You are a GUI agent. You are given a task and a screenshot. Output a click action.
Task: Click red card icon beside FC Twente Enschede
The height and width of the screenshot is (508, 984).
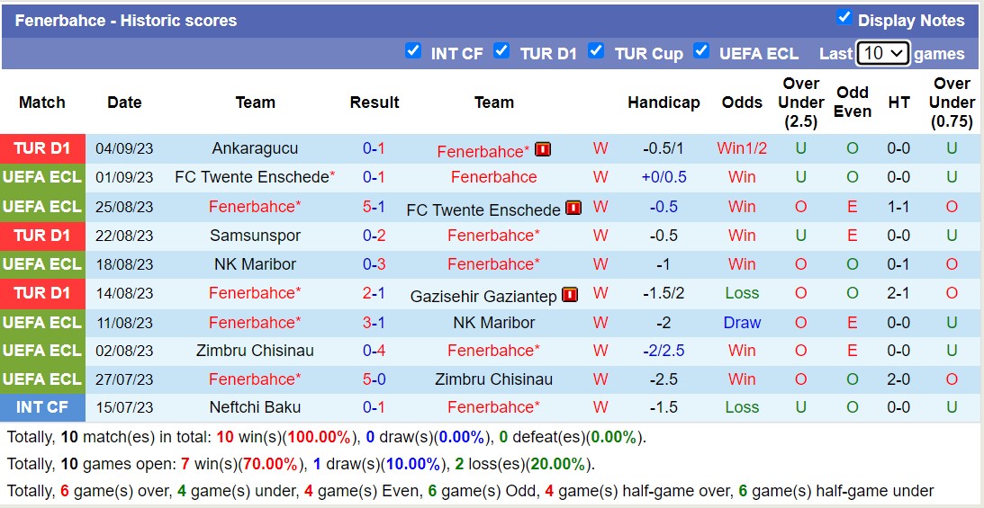pos(573,209)
